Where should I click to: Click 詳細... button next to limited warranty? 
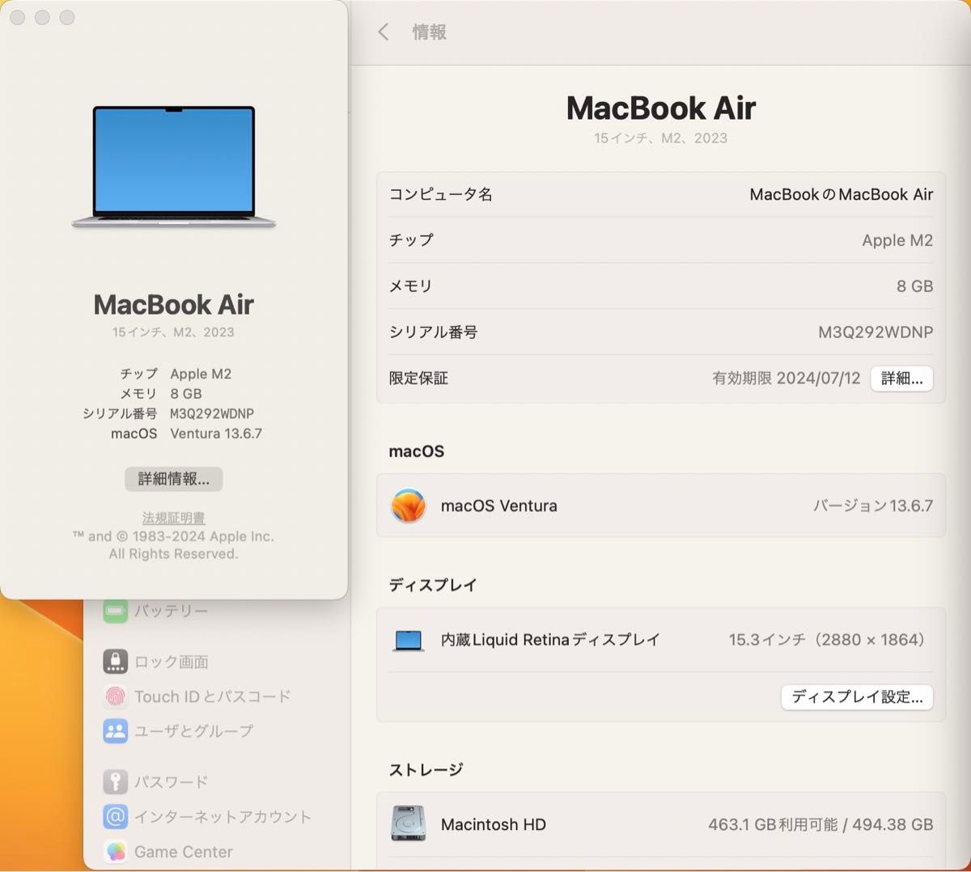(x=902, y=379)
